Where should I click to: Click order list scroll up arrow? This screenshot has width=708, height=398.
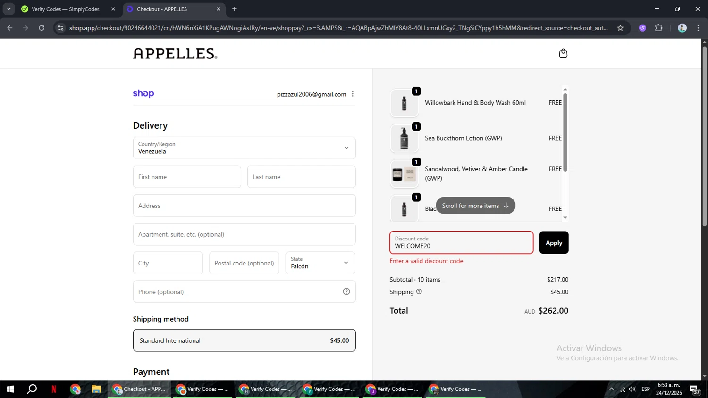tap(565, 89)
